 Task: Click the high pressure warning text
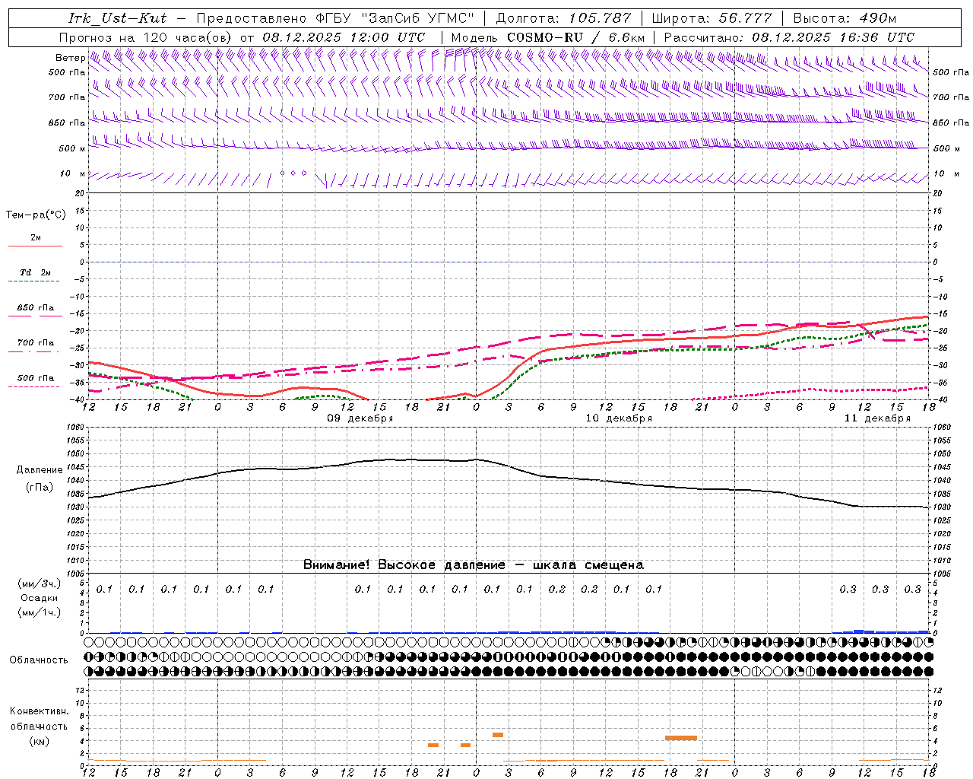click(x=473, y=564)
